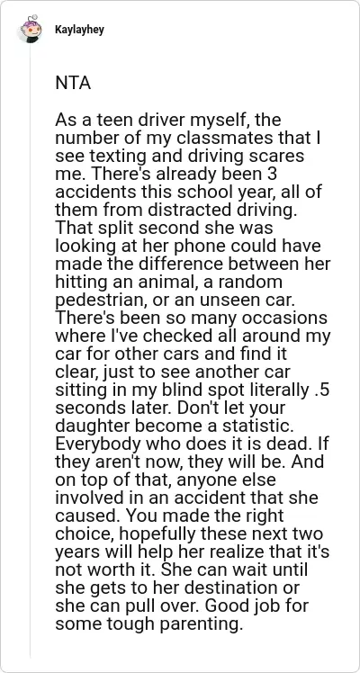Click the line 'That split second she was'
360x673 pixels.
pos(164,229)
